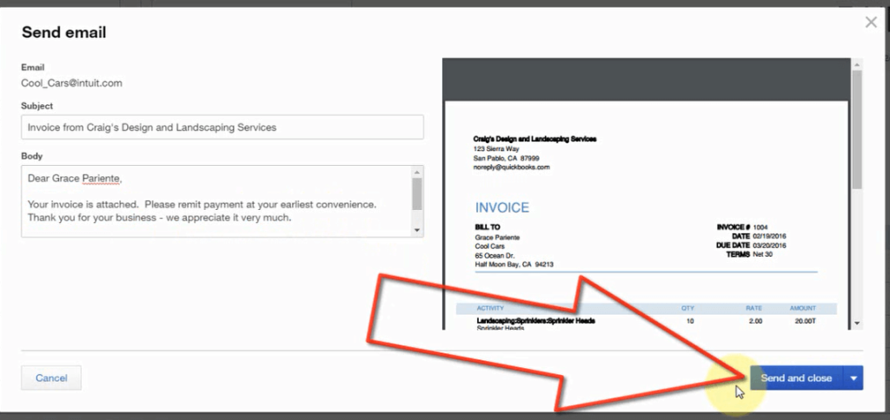Click Body scrollbar down arrow

pyautogui.click(x=417, y=230)
